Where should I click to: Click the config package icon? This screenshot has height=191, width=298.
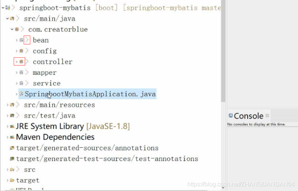[22, 51]
